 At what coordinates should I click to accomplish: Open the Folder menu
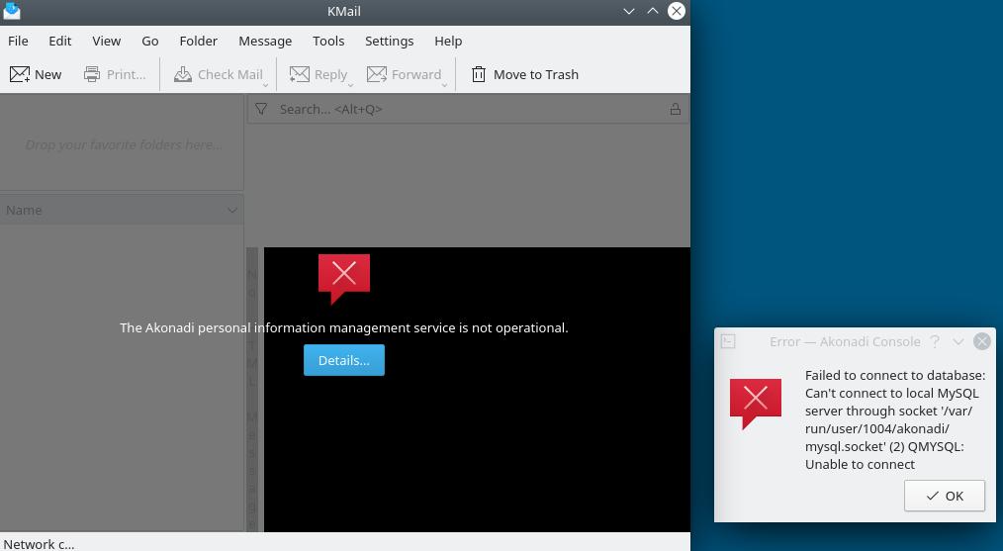tap(198, 41)
